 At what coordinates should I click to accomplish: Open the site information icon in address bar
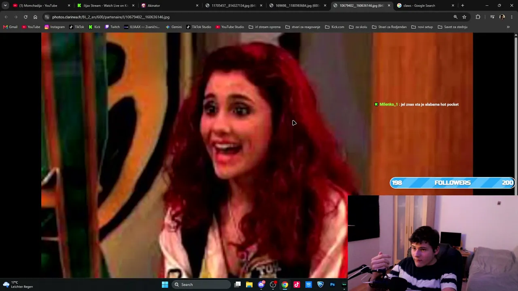[x=47, y=17]
